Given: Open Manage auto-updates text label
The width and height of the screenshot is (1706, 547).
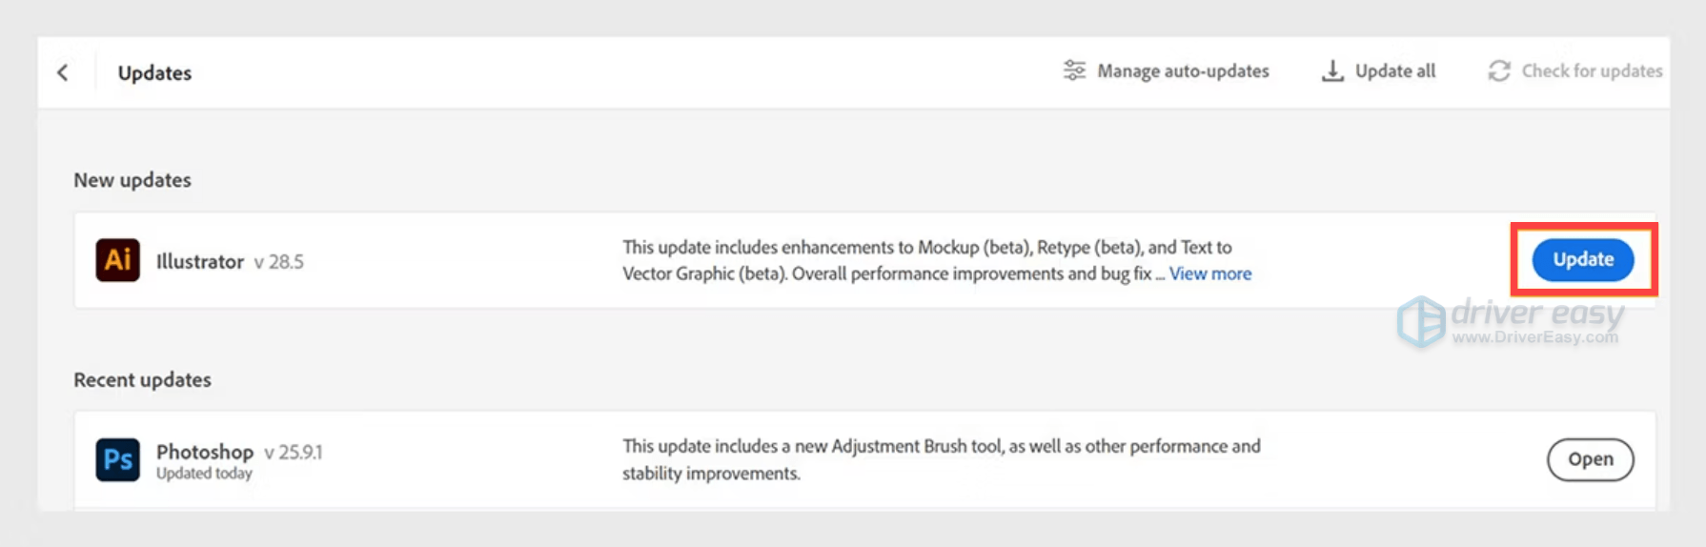Looking at the screenshot, I should (1183, 71).
